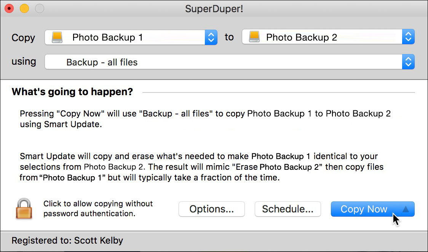Click the blue chevron on the source drive selector
428x252 pixels.
tap(210, 37)
